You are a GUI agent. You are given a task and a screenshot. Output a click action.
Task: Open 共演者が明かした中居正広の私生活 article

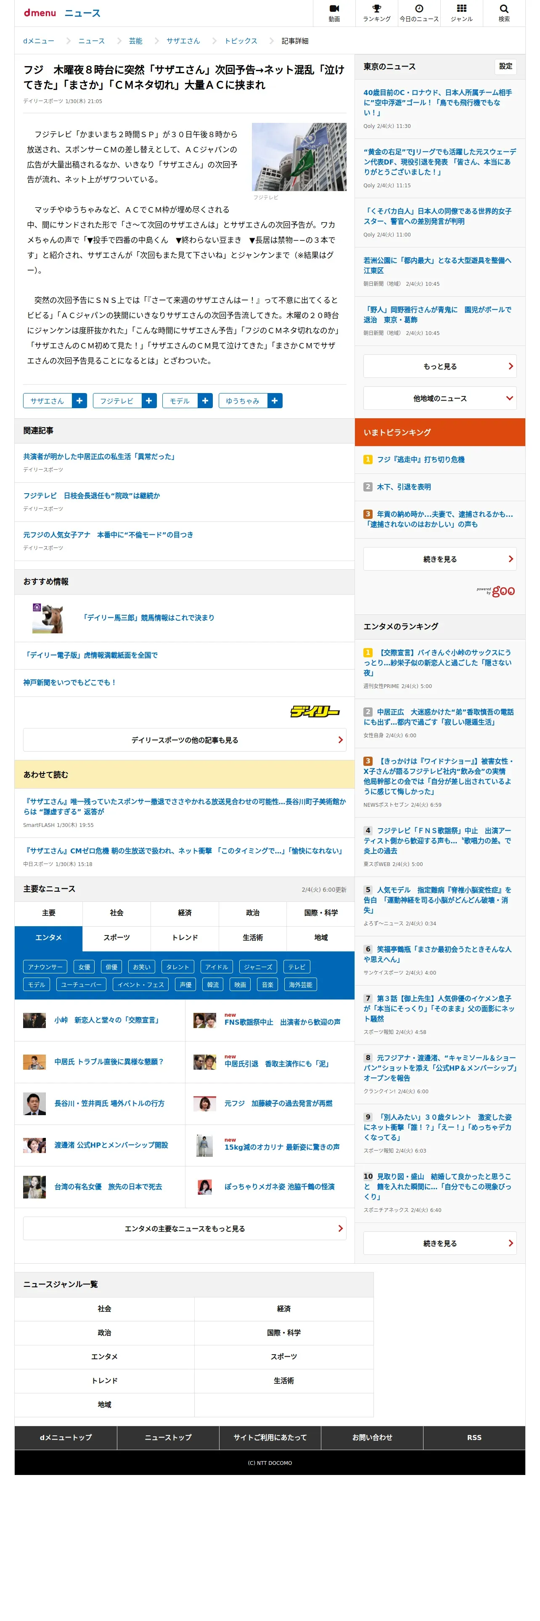coord(101,456)
